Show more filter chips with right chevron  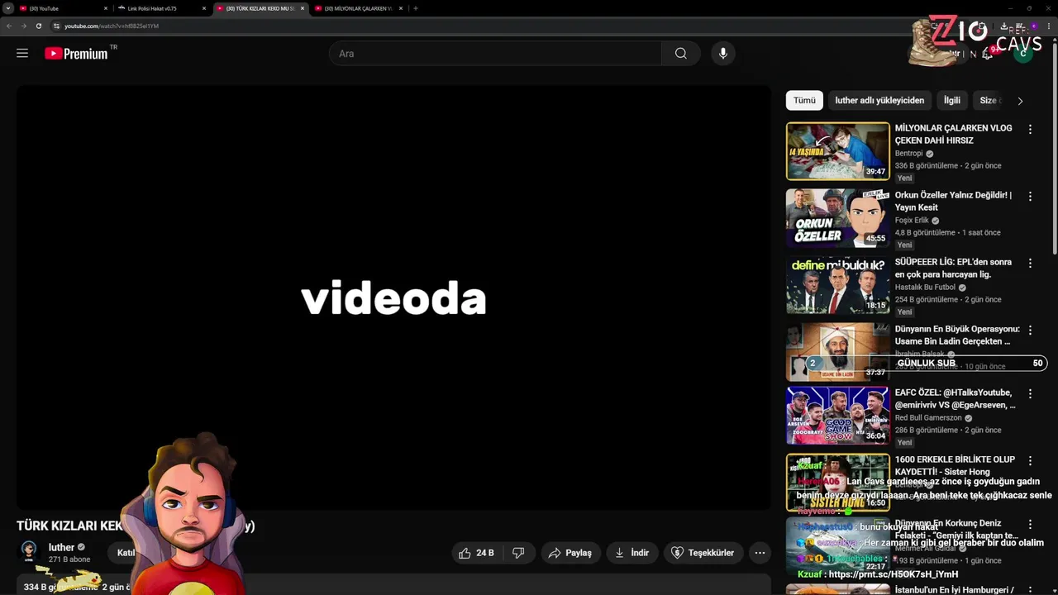click(x=1020, y=101)
